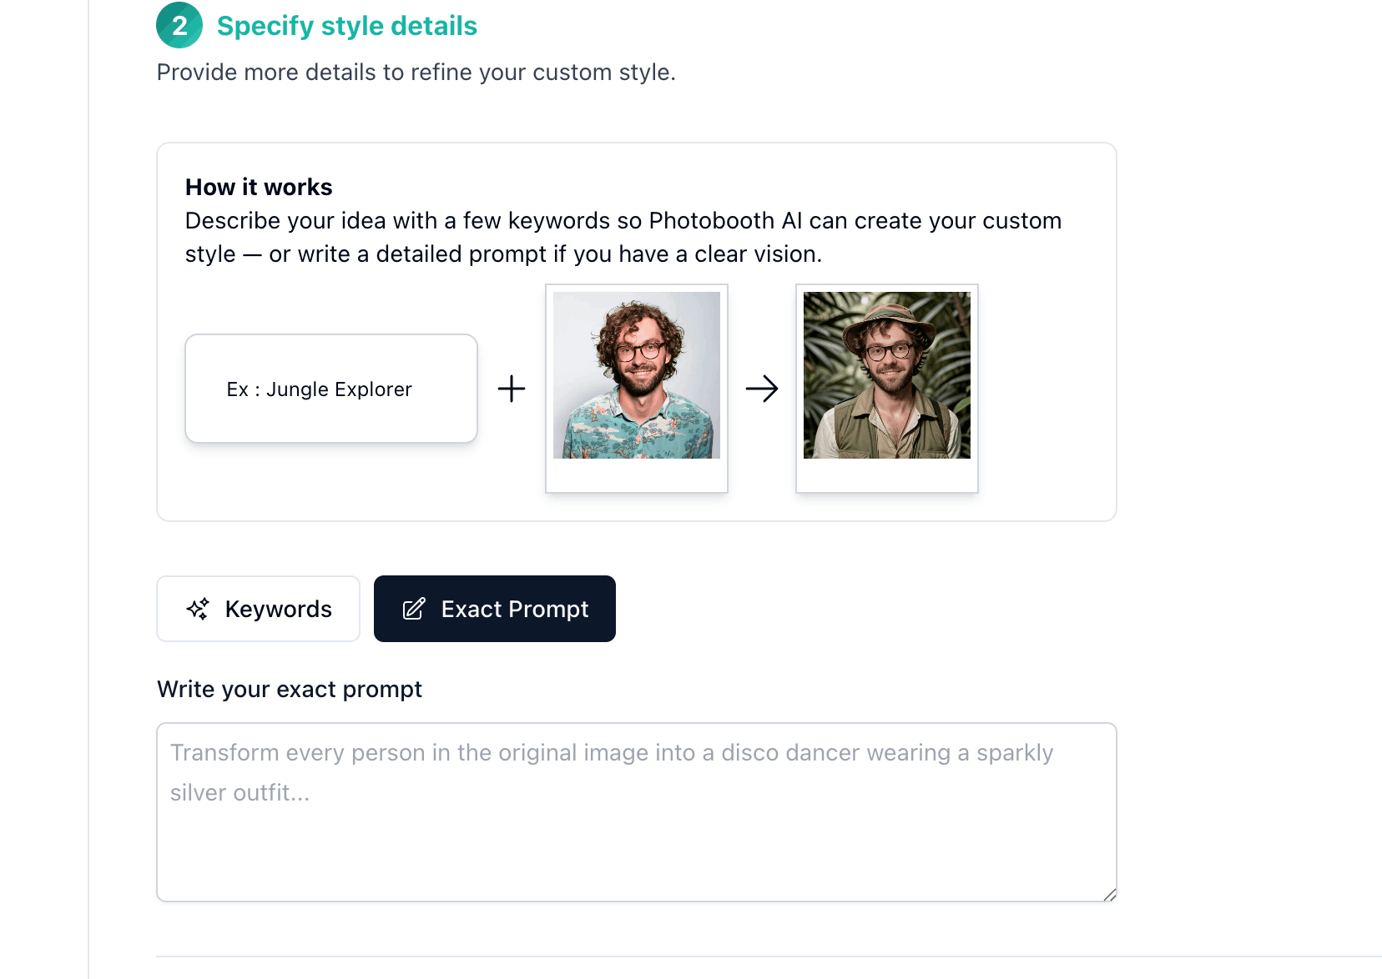Click the sparkle icon on Keywords

coord(198,609)
